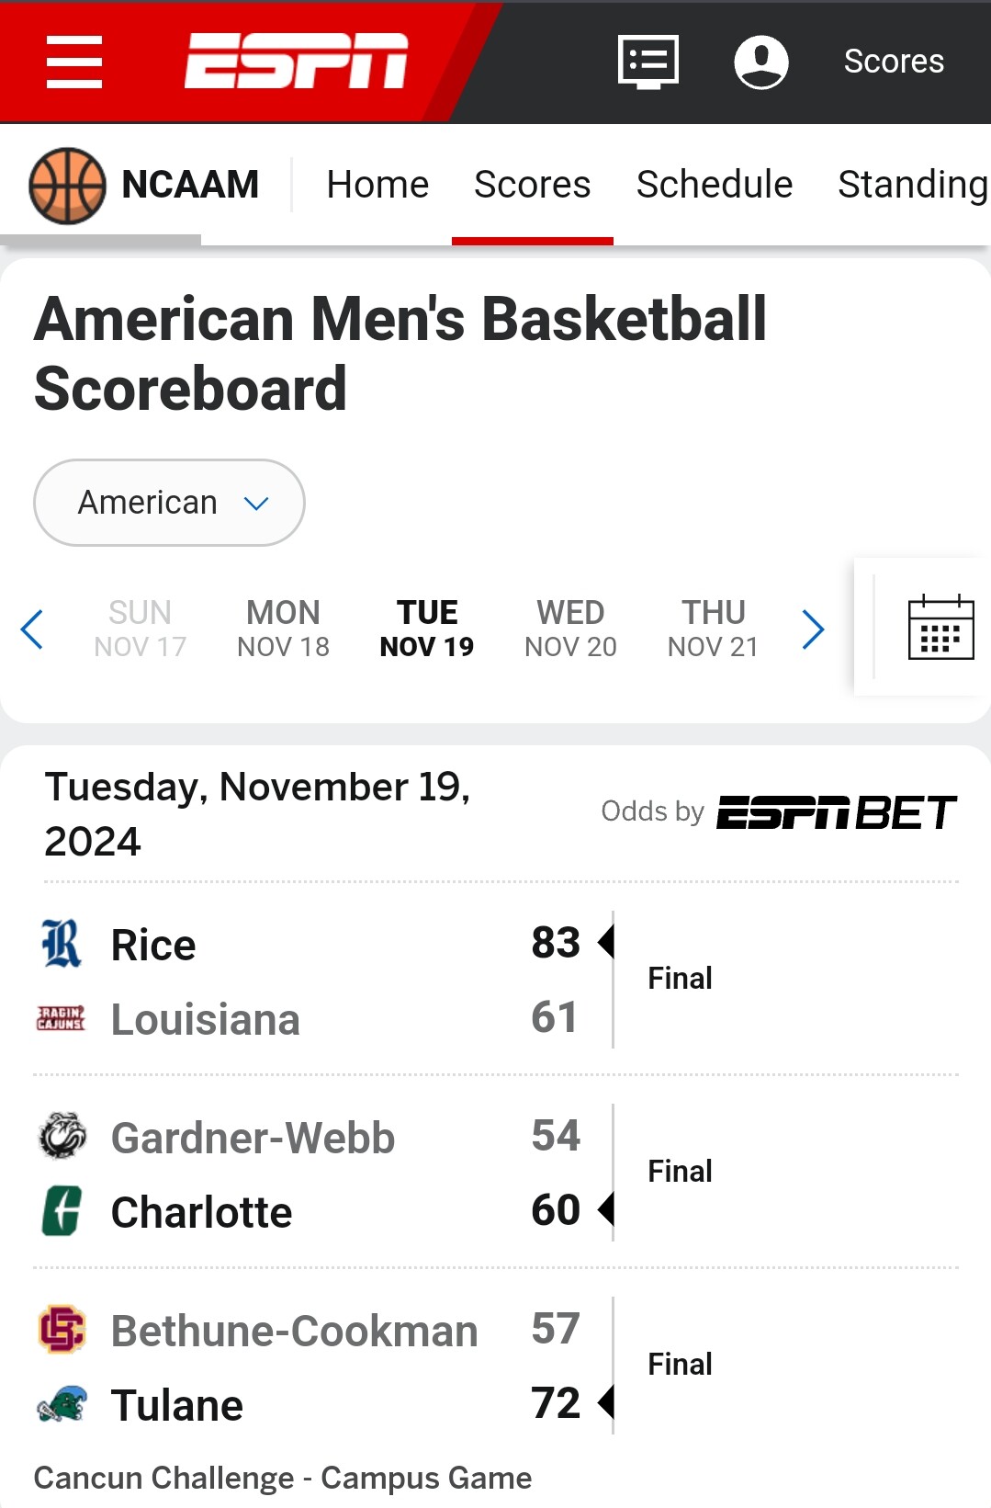The width and height of the screenshot is (991, 1508).
Task: Go to previous dates with left chevron
Action: pyautogui.click(x=32, y=629)
